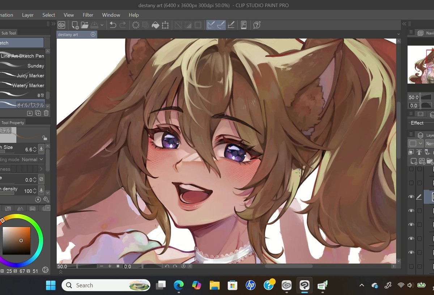Open Windows Start menu
The width and height of the screenshot is (434, 295).
point(51,285)
